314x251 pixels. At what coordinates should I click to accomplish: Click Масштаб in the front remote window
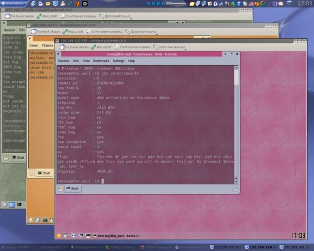pyautogui.click(x=101, y=47)
